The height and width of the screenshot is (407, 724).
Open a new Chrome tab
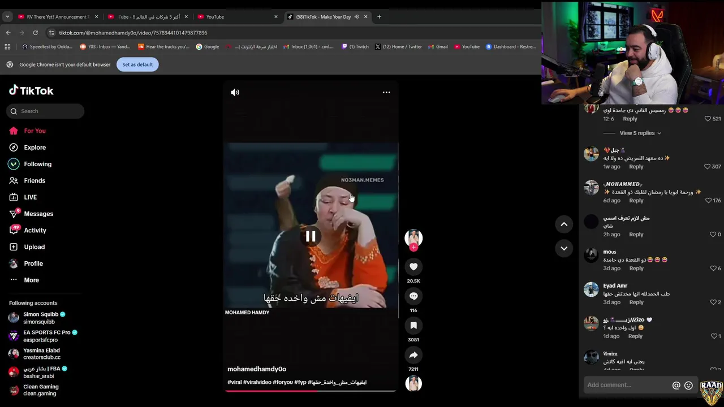[379, 17]
